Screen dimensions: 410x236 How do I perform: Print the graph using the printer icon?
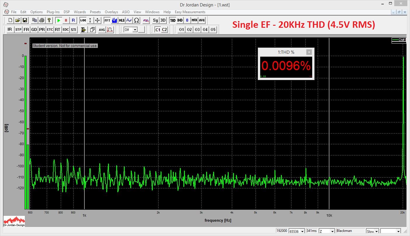click(x=42, y=20)
